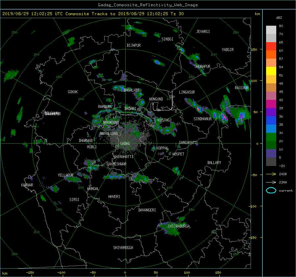The height and width of the screenshot is (277, 296).
Task: Click the CHITRADURGA city label
Action: click(179, 226)
